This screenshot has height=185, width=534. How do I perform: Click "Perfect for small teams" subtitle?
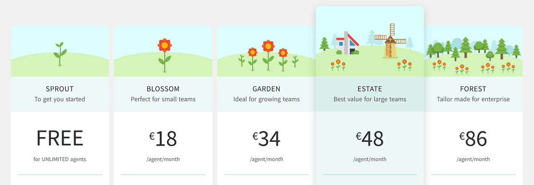pos(163,100)
